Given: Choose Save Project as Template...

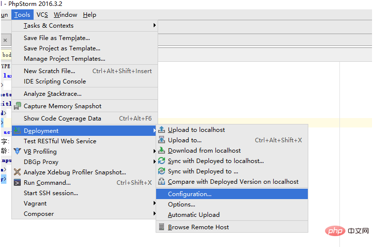Looking at the screenshot, I should coord(84,48).
